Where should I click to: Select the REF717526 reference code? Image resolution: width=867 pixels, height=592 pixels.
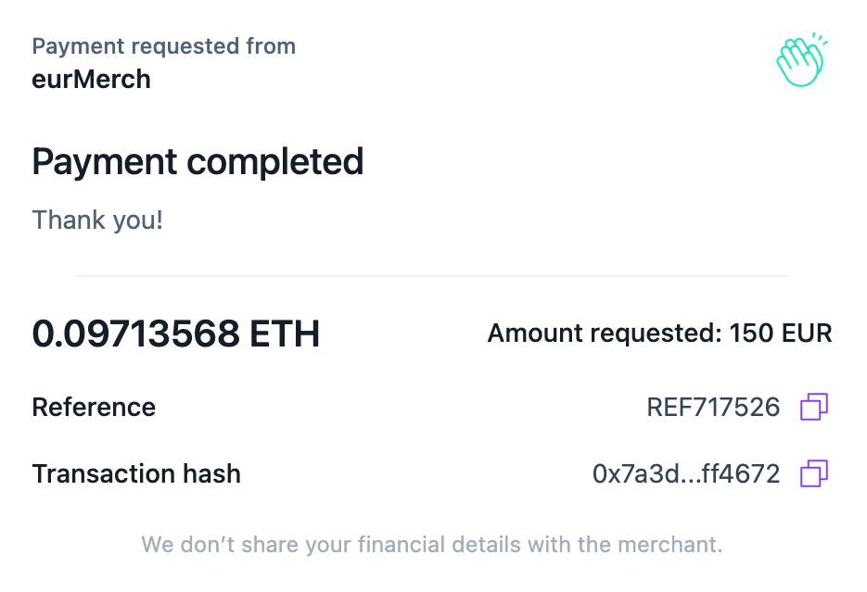713,408
